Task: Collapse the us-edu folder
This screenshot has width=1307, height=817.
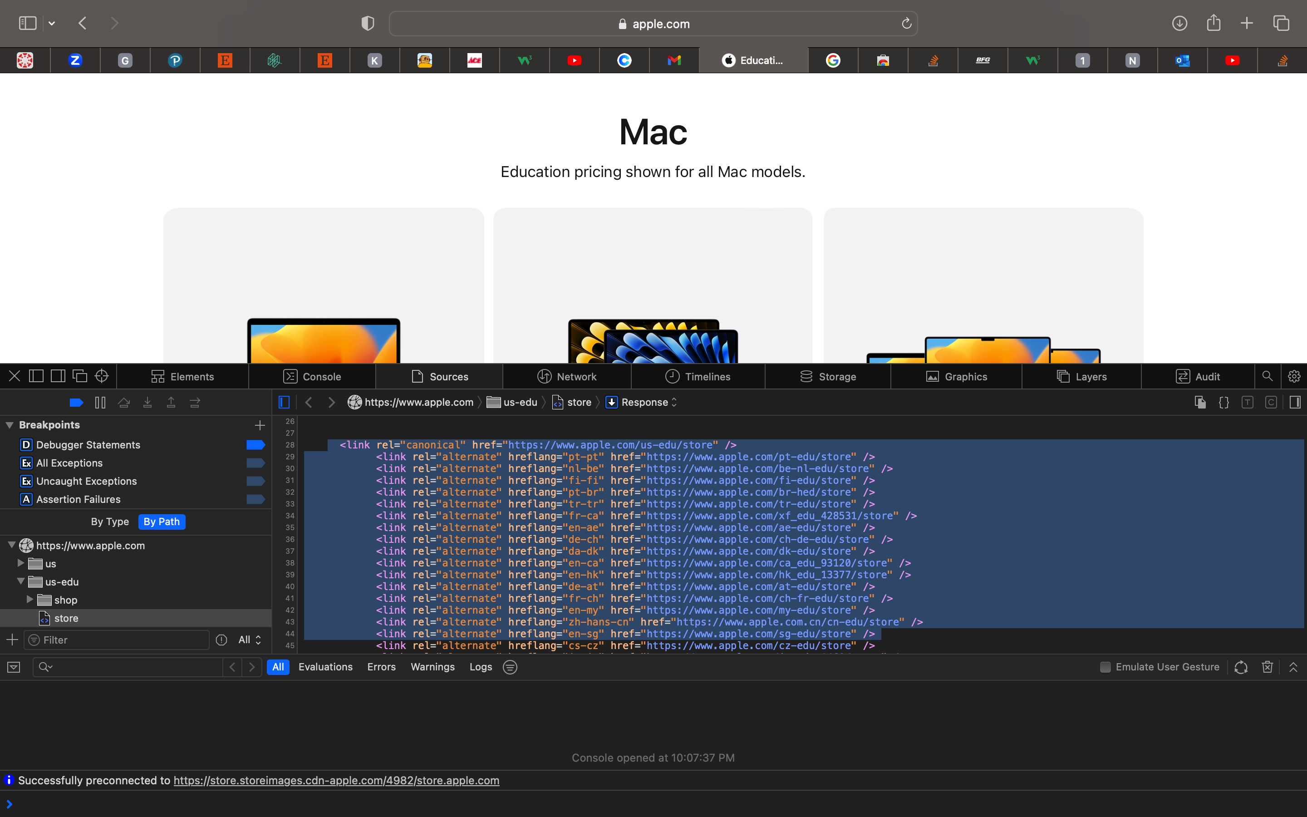Action: click(20, 581)
